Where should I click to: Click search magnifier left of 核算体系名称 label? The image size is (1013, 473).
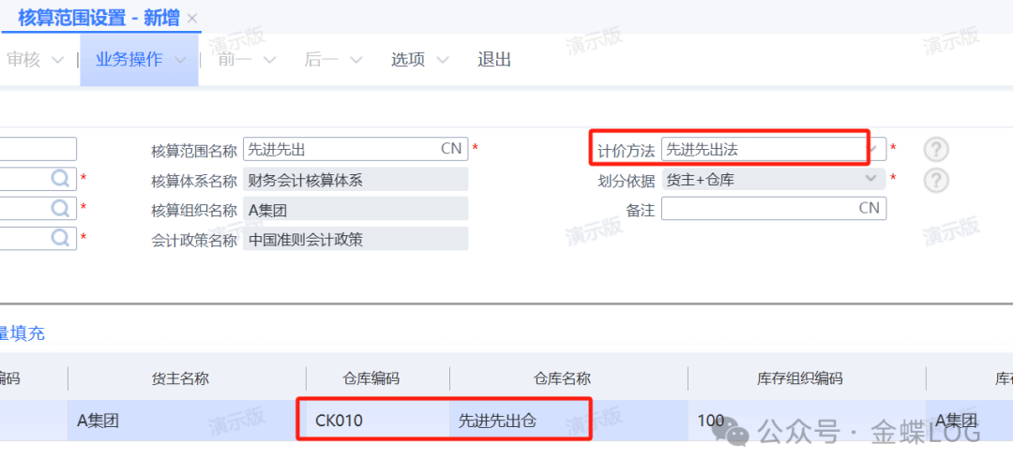pos(61,179)
